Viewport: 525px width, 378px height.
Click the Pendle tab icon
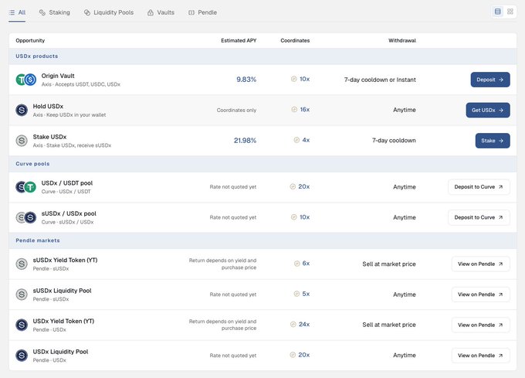click(x=191, y=12)
